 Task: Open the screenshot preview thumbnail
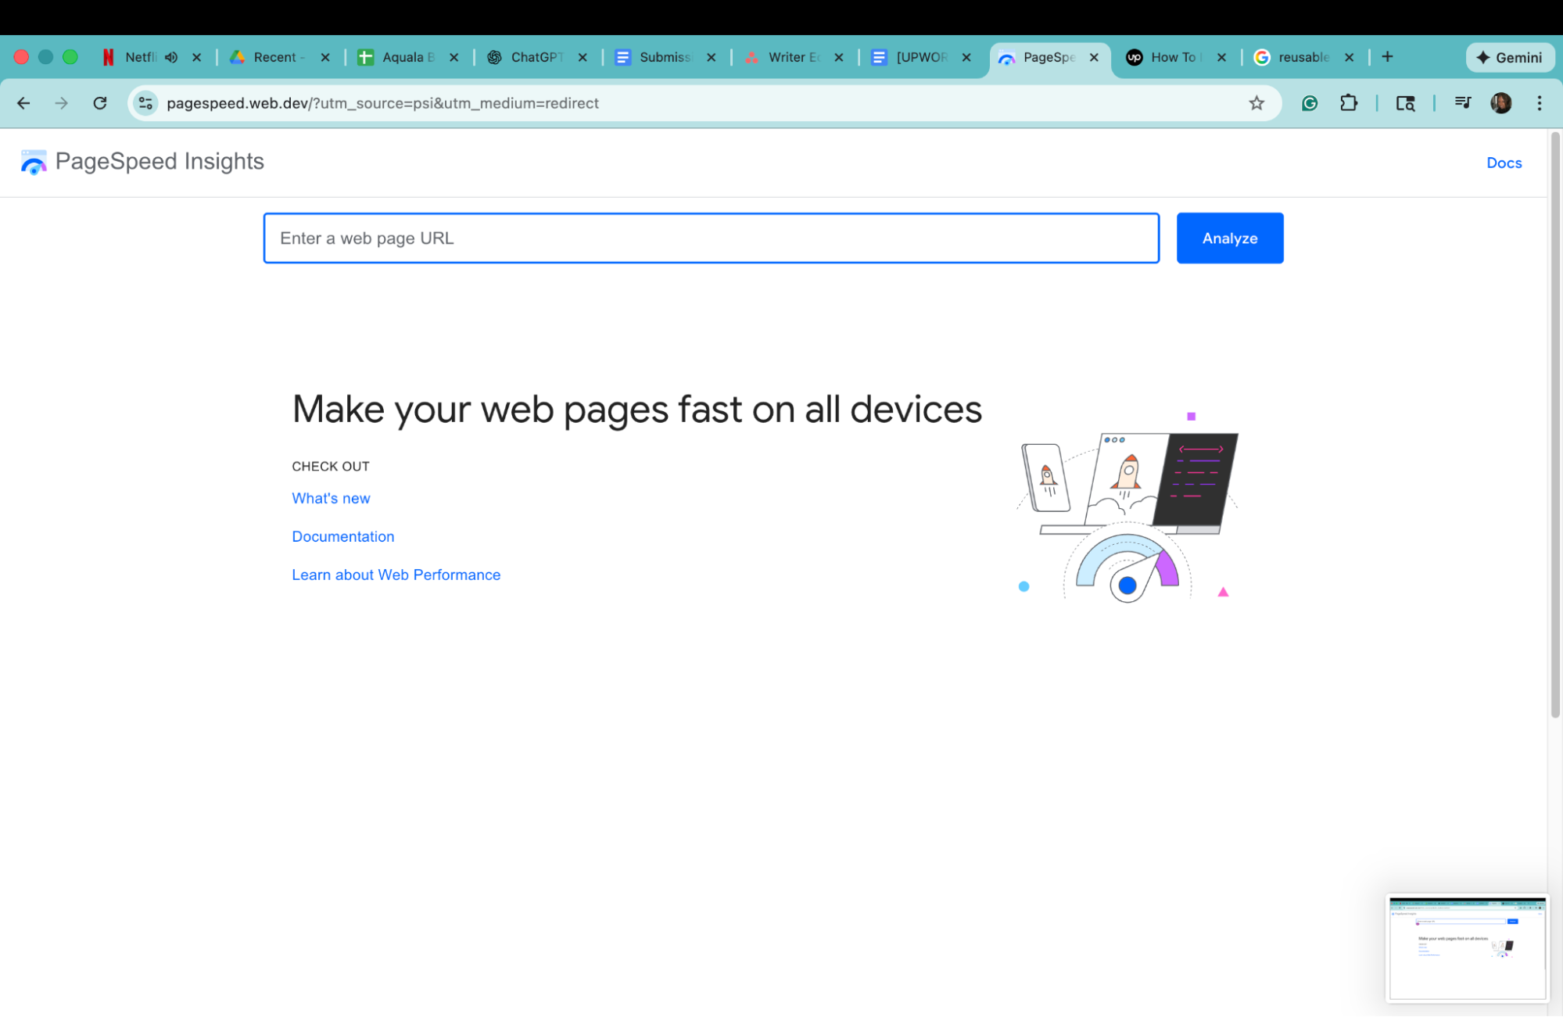coord(1467,948)
